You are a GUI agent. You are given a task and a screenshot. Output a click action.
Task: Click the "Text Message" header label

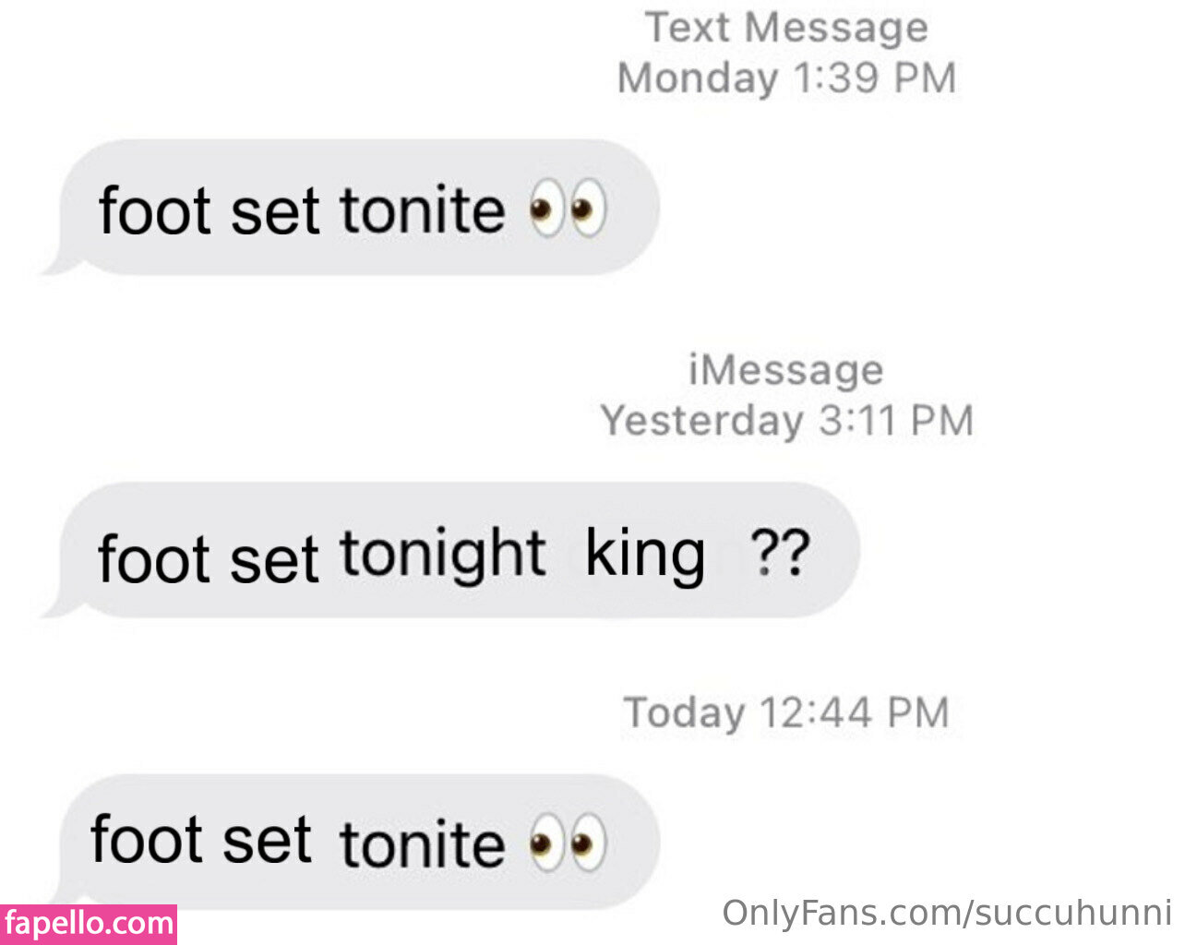(x=786, y=28)
